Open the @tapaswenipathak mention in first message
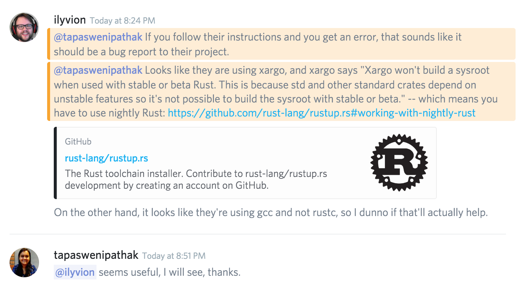This screenshot has height=292, width=520. click(98, 37)
